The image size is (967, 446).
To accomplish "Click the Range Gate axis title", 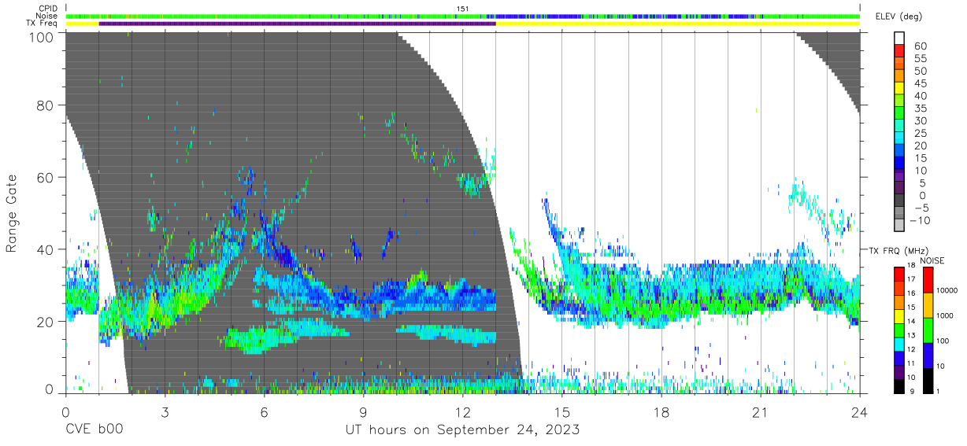I will pos(12,215).
